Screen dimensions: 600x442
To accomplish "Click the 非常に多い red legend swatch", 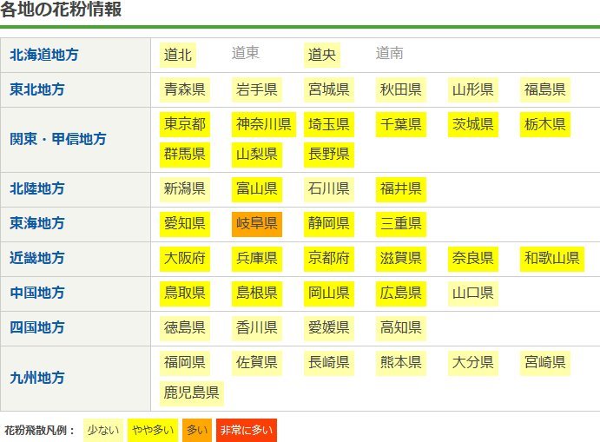I will (x=246, y=430).
